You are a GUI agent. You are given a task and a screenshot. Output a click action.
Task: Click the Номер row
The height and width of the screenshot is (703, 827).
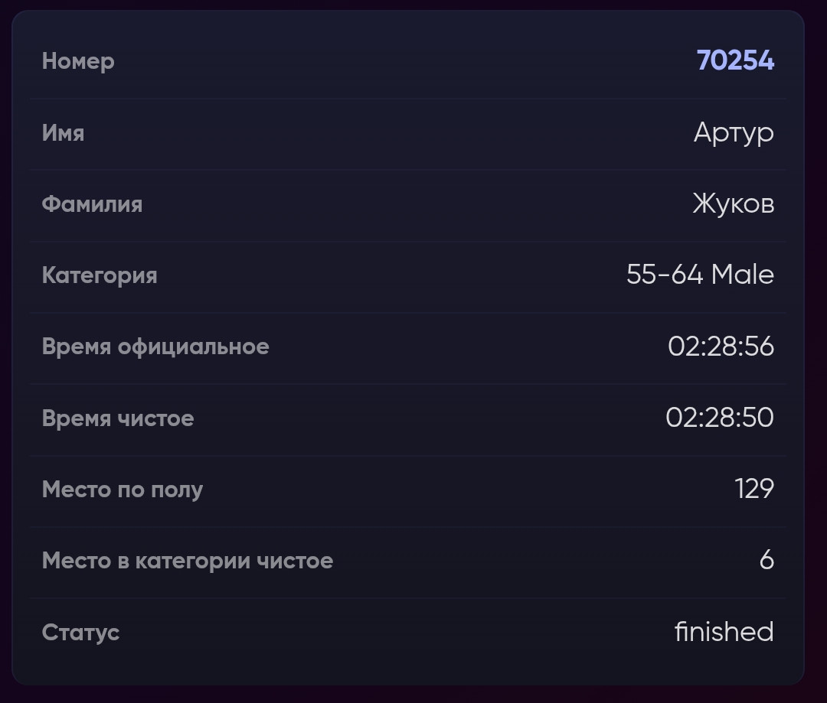tap(408, 60)
